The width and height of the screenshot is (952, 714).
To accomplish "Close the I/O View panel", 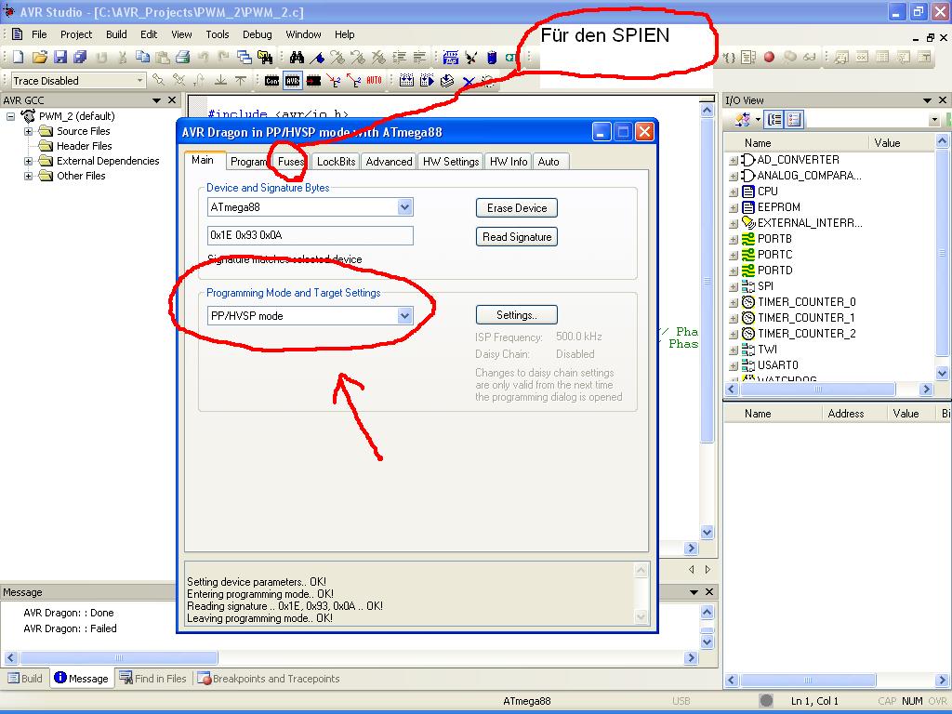I will [943, 100].
